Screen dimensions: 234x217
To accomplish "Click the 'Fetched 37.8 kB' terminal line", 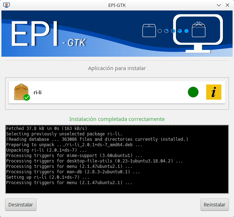I will coord(47,129).
